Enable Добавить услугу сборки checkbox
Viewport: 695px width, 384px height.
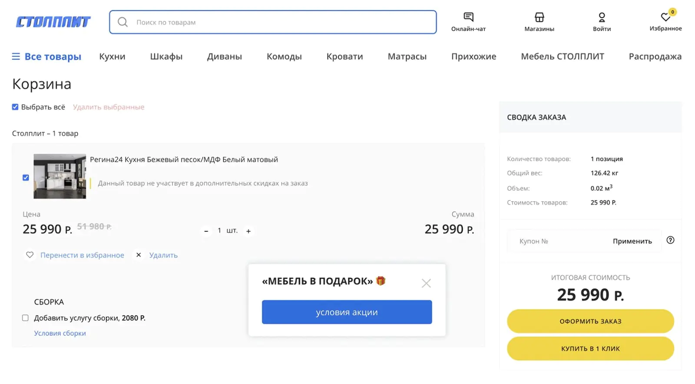(x=25, y=318)
